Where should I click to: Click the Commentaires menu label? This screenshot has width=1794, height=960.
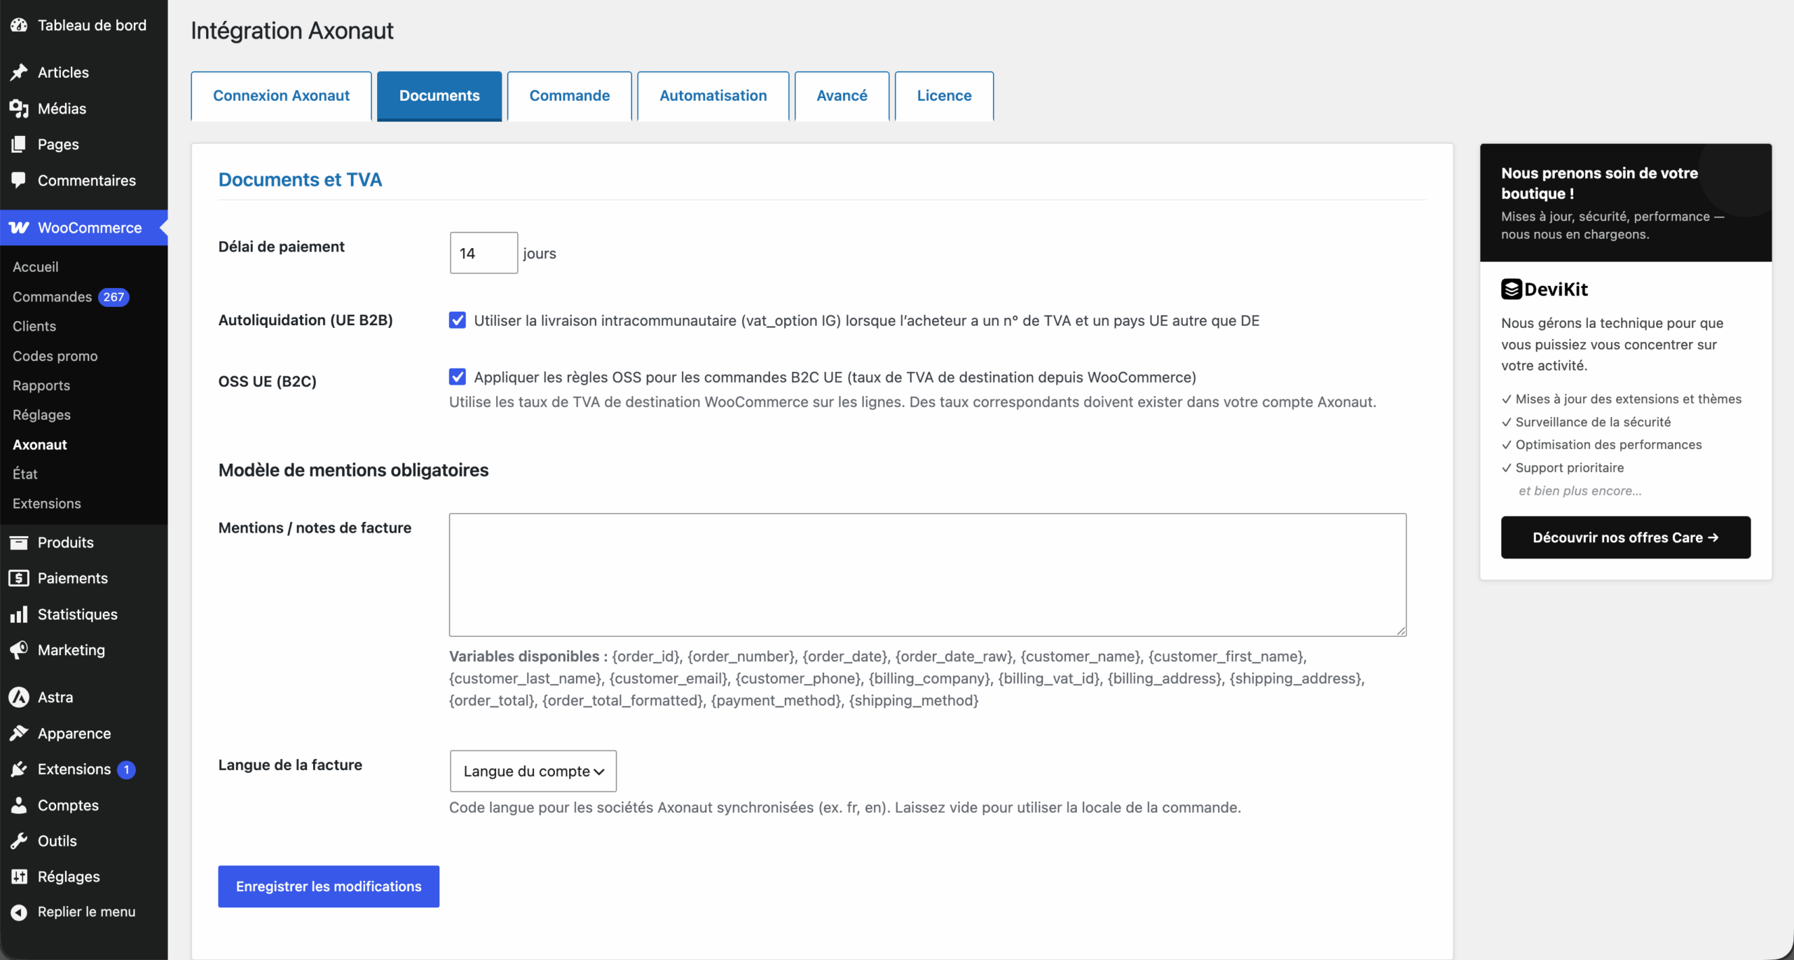87,180
